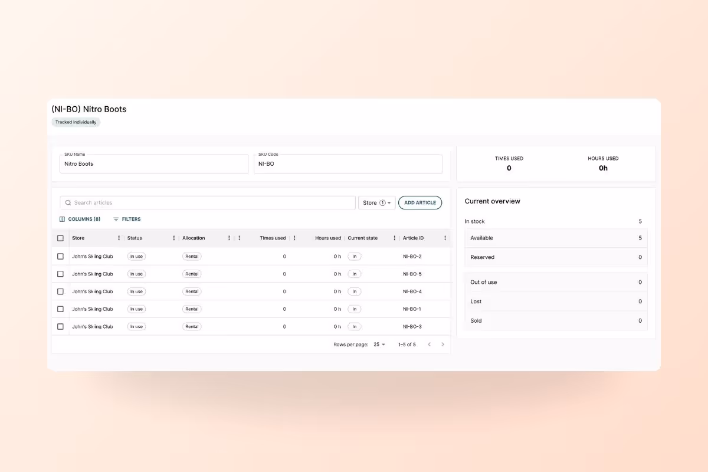Click the search magnifier icon in Search articles
The height and width of the screenshot is (472, 708).
coord(68,202)
